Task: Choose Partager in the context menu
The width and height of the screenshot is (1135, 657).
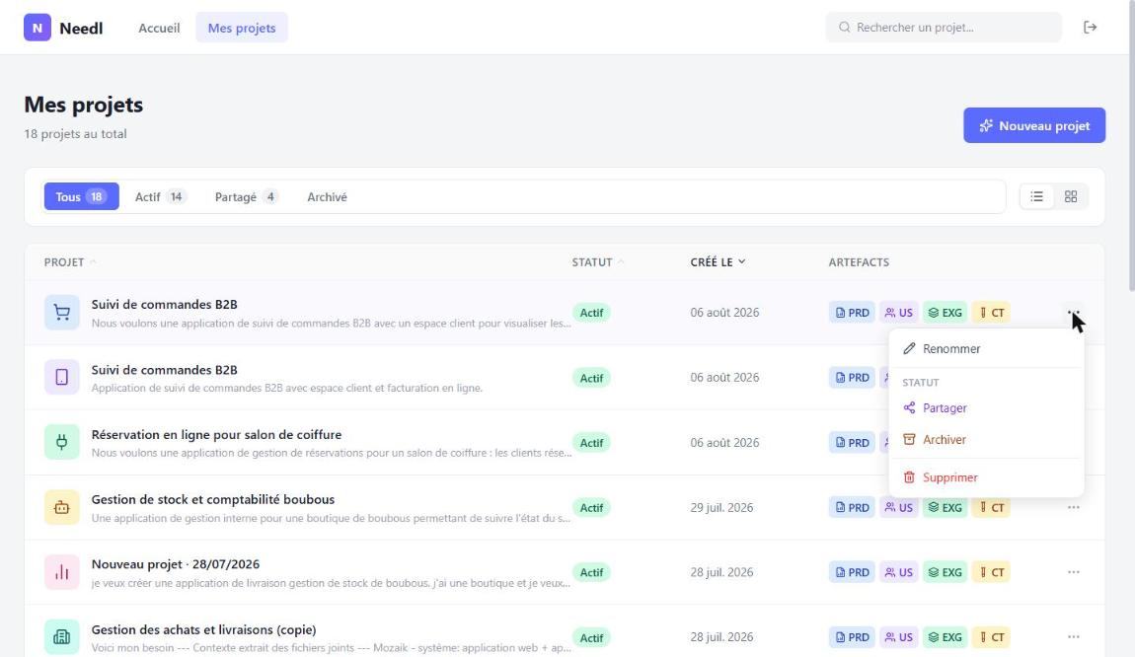Action: point(986,408)
